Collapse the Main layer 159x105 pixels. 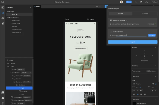[7, 66]
